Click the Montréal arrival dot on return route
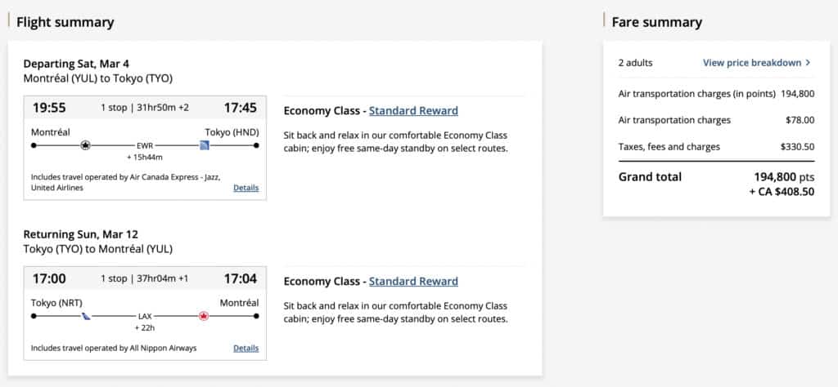 [256, 316]
